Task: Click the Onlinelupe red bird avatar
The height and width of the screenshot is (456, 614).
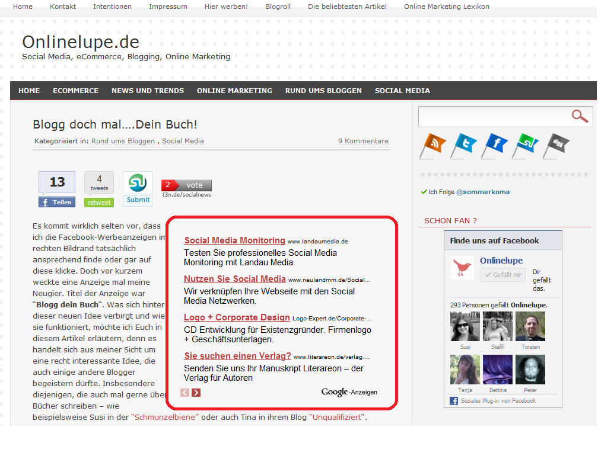Action: pyautogui.click(x=462, y=268)
